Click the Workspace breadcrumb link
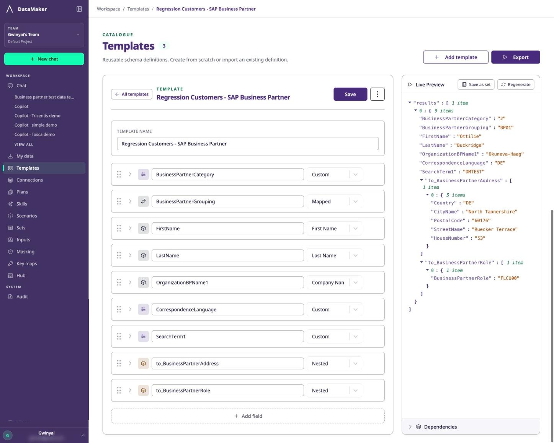This screenshot has width=554, height=443. [x=108, y=9]
